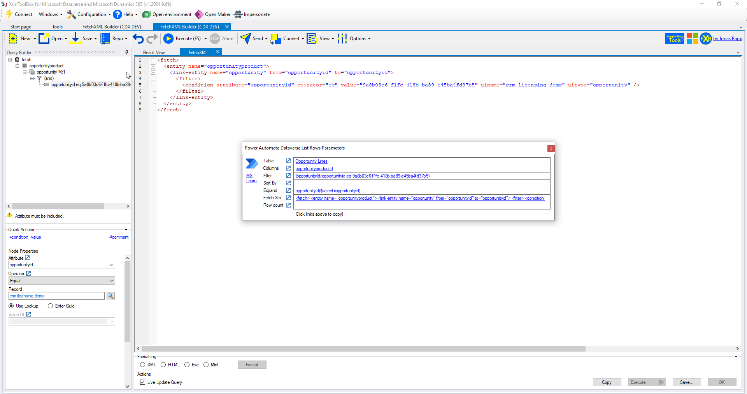This screenshot has height=394, width=747.
Task: Click copy icon next to Fetch Xml
Action: pyautogui.click(x=288, y=198)
